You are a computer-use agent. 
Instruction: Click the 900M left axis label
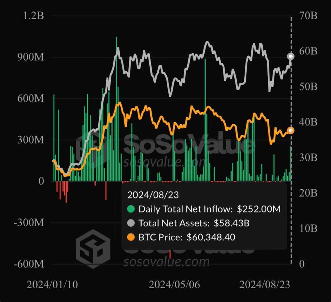coord(31,57)
